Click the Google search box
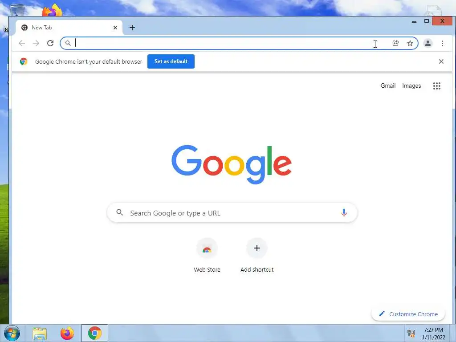This screenshot has width=456, height=342. [232, 213]
